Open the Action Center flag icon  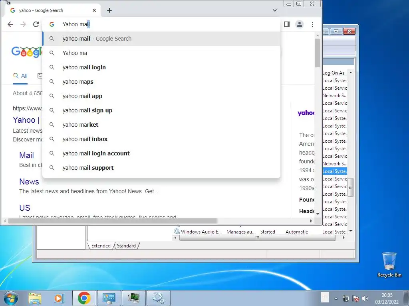[355, 298]
